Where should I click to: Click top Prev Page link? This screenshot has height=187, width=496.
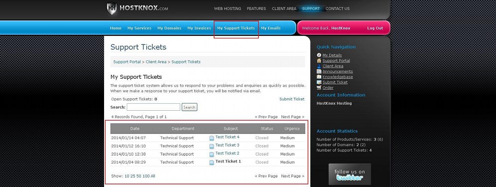[266, 117]
